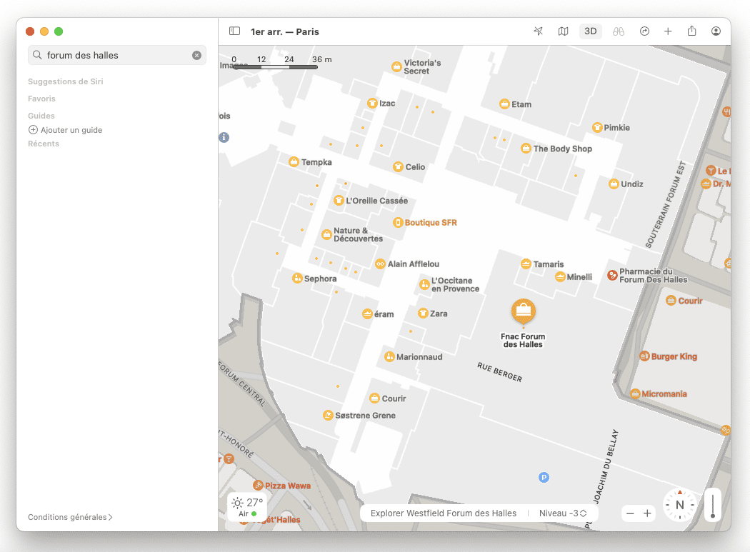Click the Pimkie store marker
The width and height of the screenshot is (750, 552).
point(597,127)
